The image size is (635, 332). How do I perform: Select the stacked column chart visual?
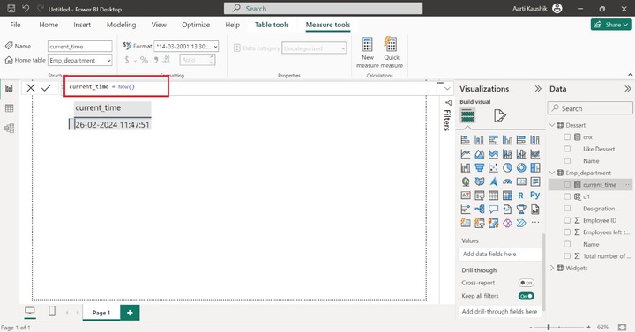click(480, 140)
